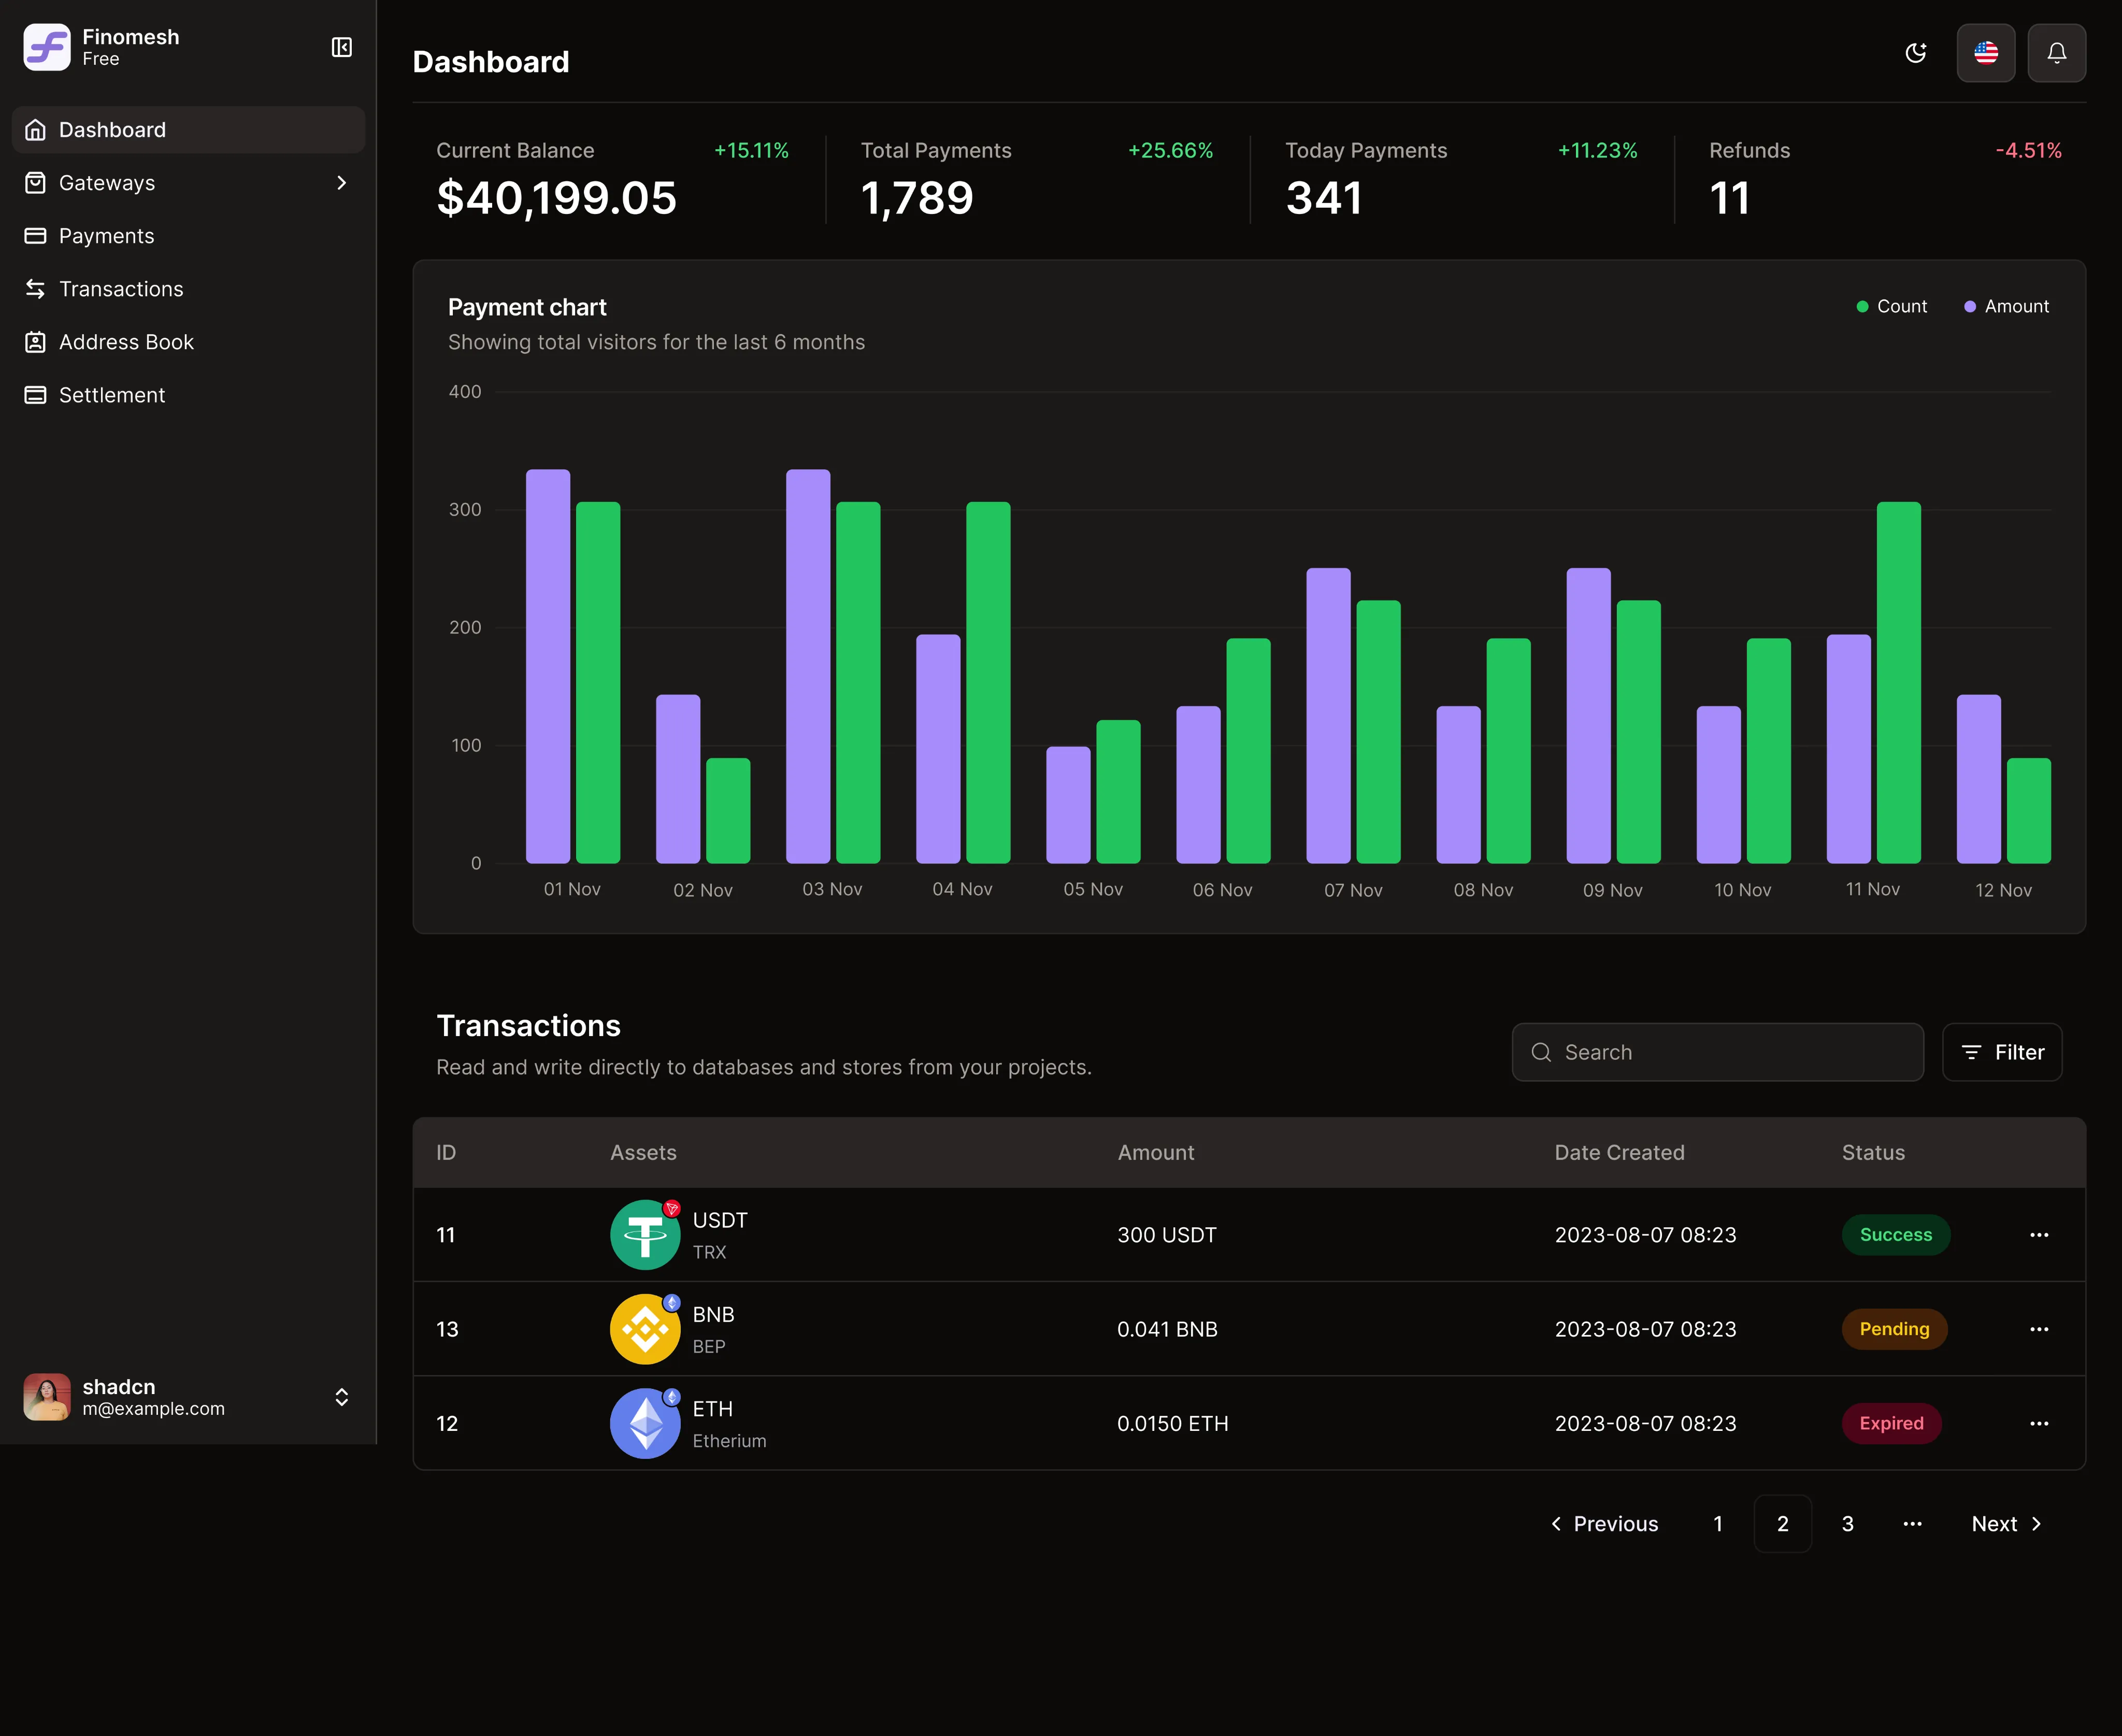
Task: Click the Pending status badge
Action: [x=1894, y=1329]
